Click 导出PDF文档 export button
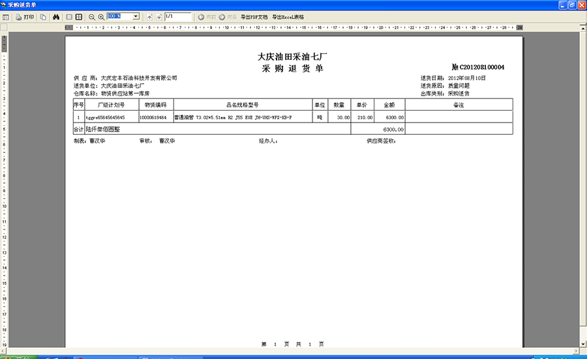 point(254,17)
